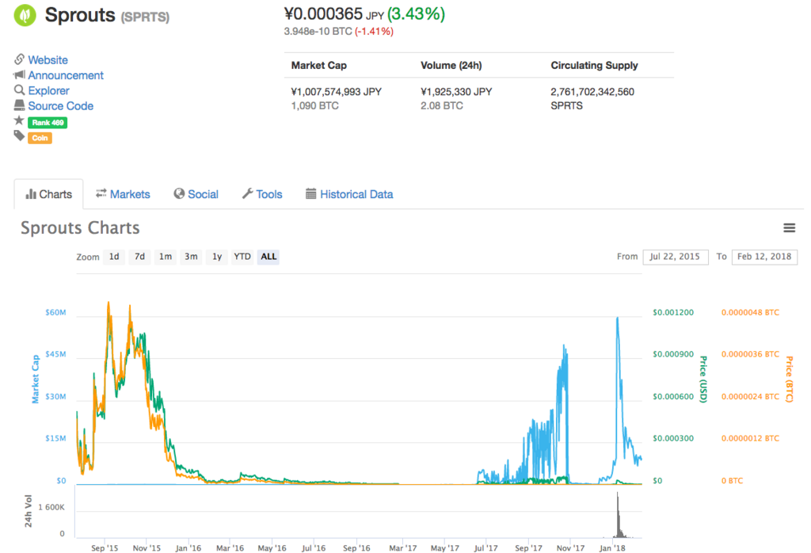Set chart zoom to 1d

pyautogui.click(x=114, y=257)
